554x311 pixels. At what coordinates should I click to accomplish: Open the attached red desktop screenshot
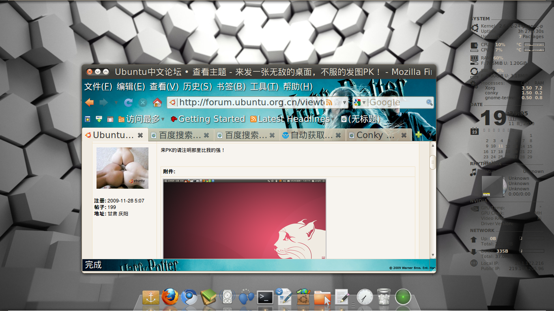click(245, 219)
